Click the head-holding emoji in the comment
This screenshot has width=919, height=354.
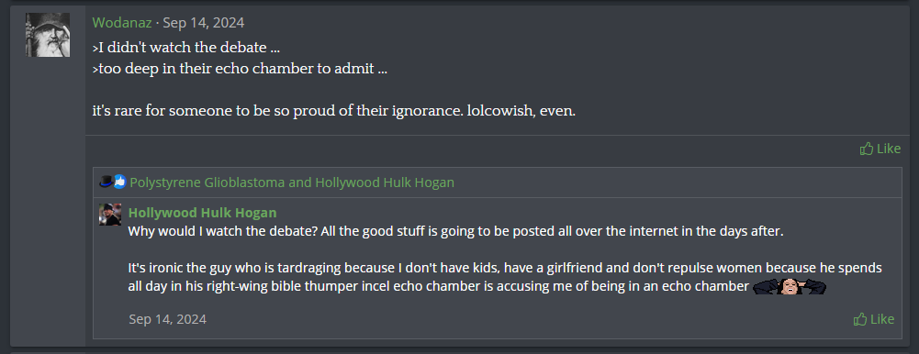[x=789, y=286]
